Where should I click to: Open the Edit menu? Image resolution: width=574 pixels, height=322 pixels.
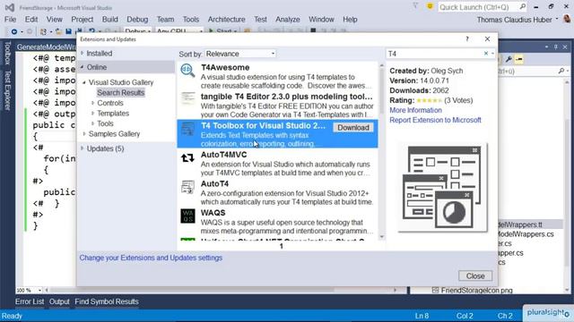(x=31, y=20)
